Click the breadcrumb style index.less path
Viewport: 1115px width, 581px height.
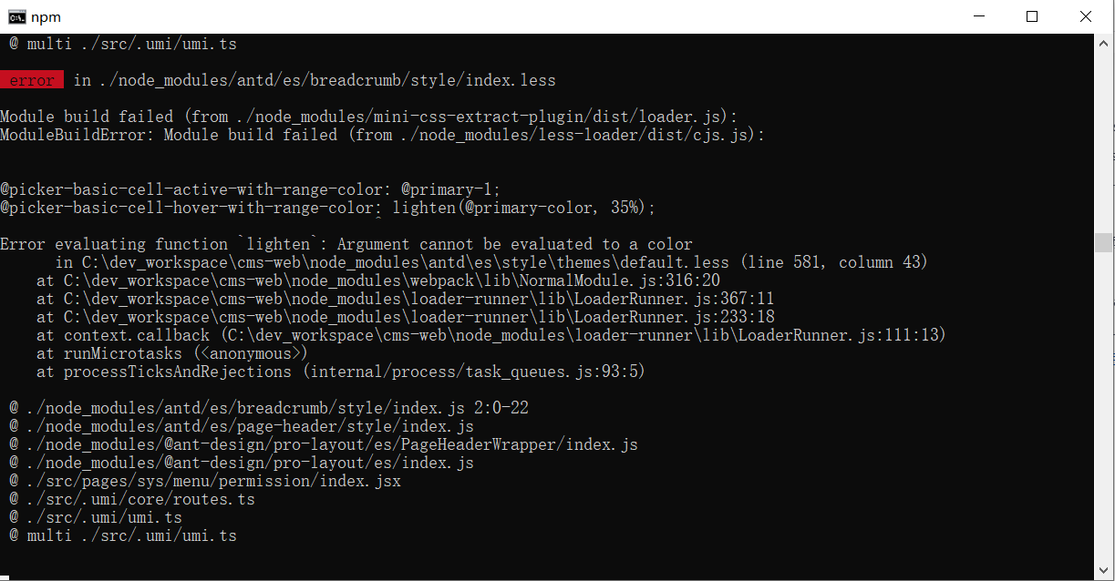pyautogui.click(x=319, y=80)
